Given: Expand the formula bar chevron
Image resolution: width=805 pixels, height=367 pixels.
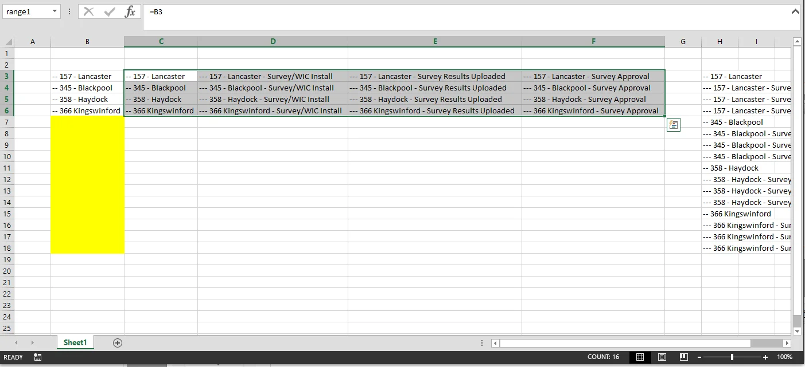Looking at the screenshot, I should tap(795, 11).
